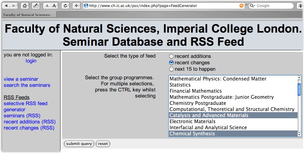Open the view a seminar link
Image resolution: width=304 pixels, height=153 pixels.
pos(21,79)
